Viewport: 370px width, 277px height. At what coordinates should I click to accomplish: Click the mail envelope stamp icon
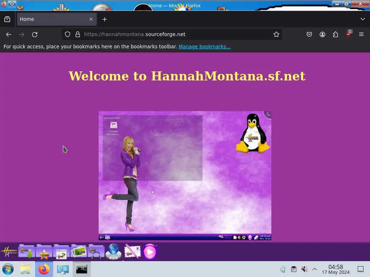(x=132, y=251)
